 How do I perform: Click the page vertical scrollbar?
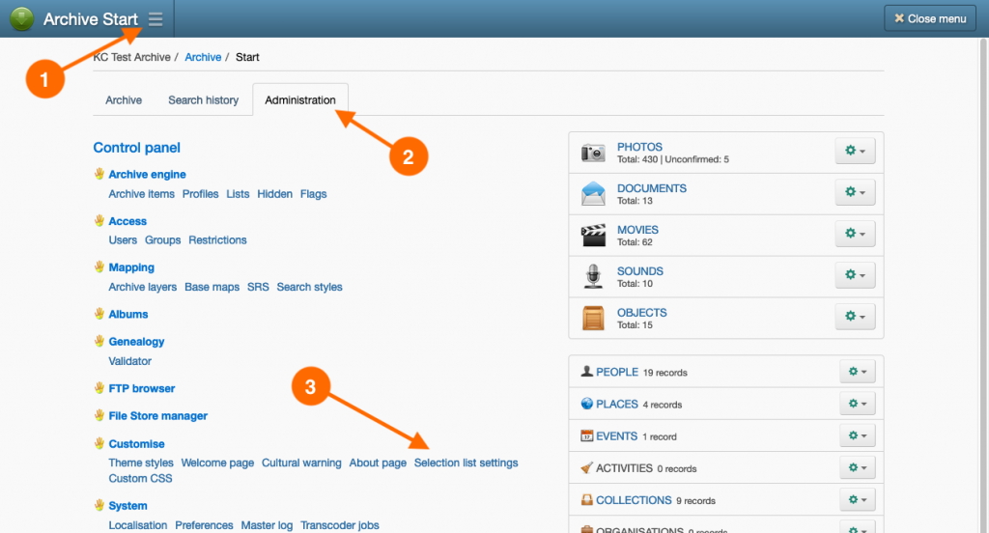click(983, 284)
